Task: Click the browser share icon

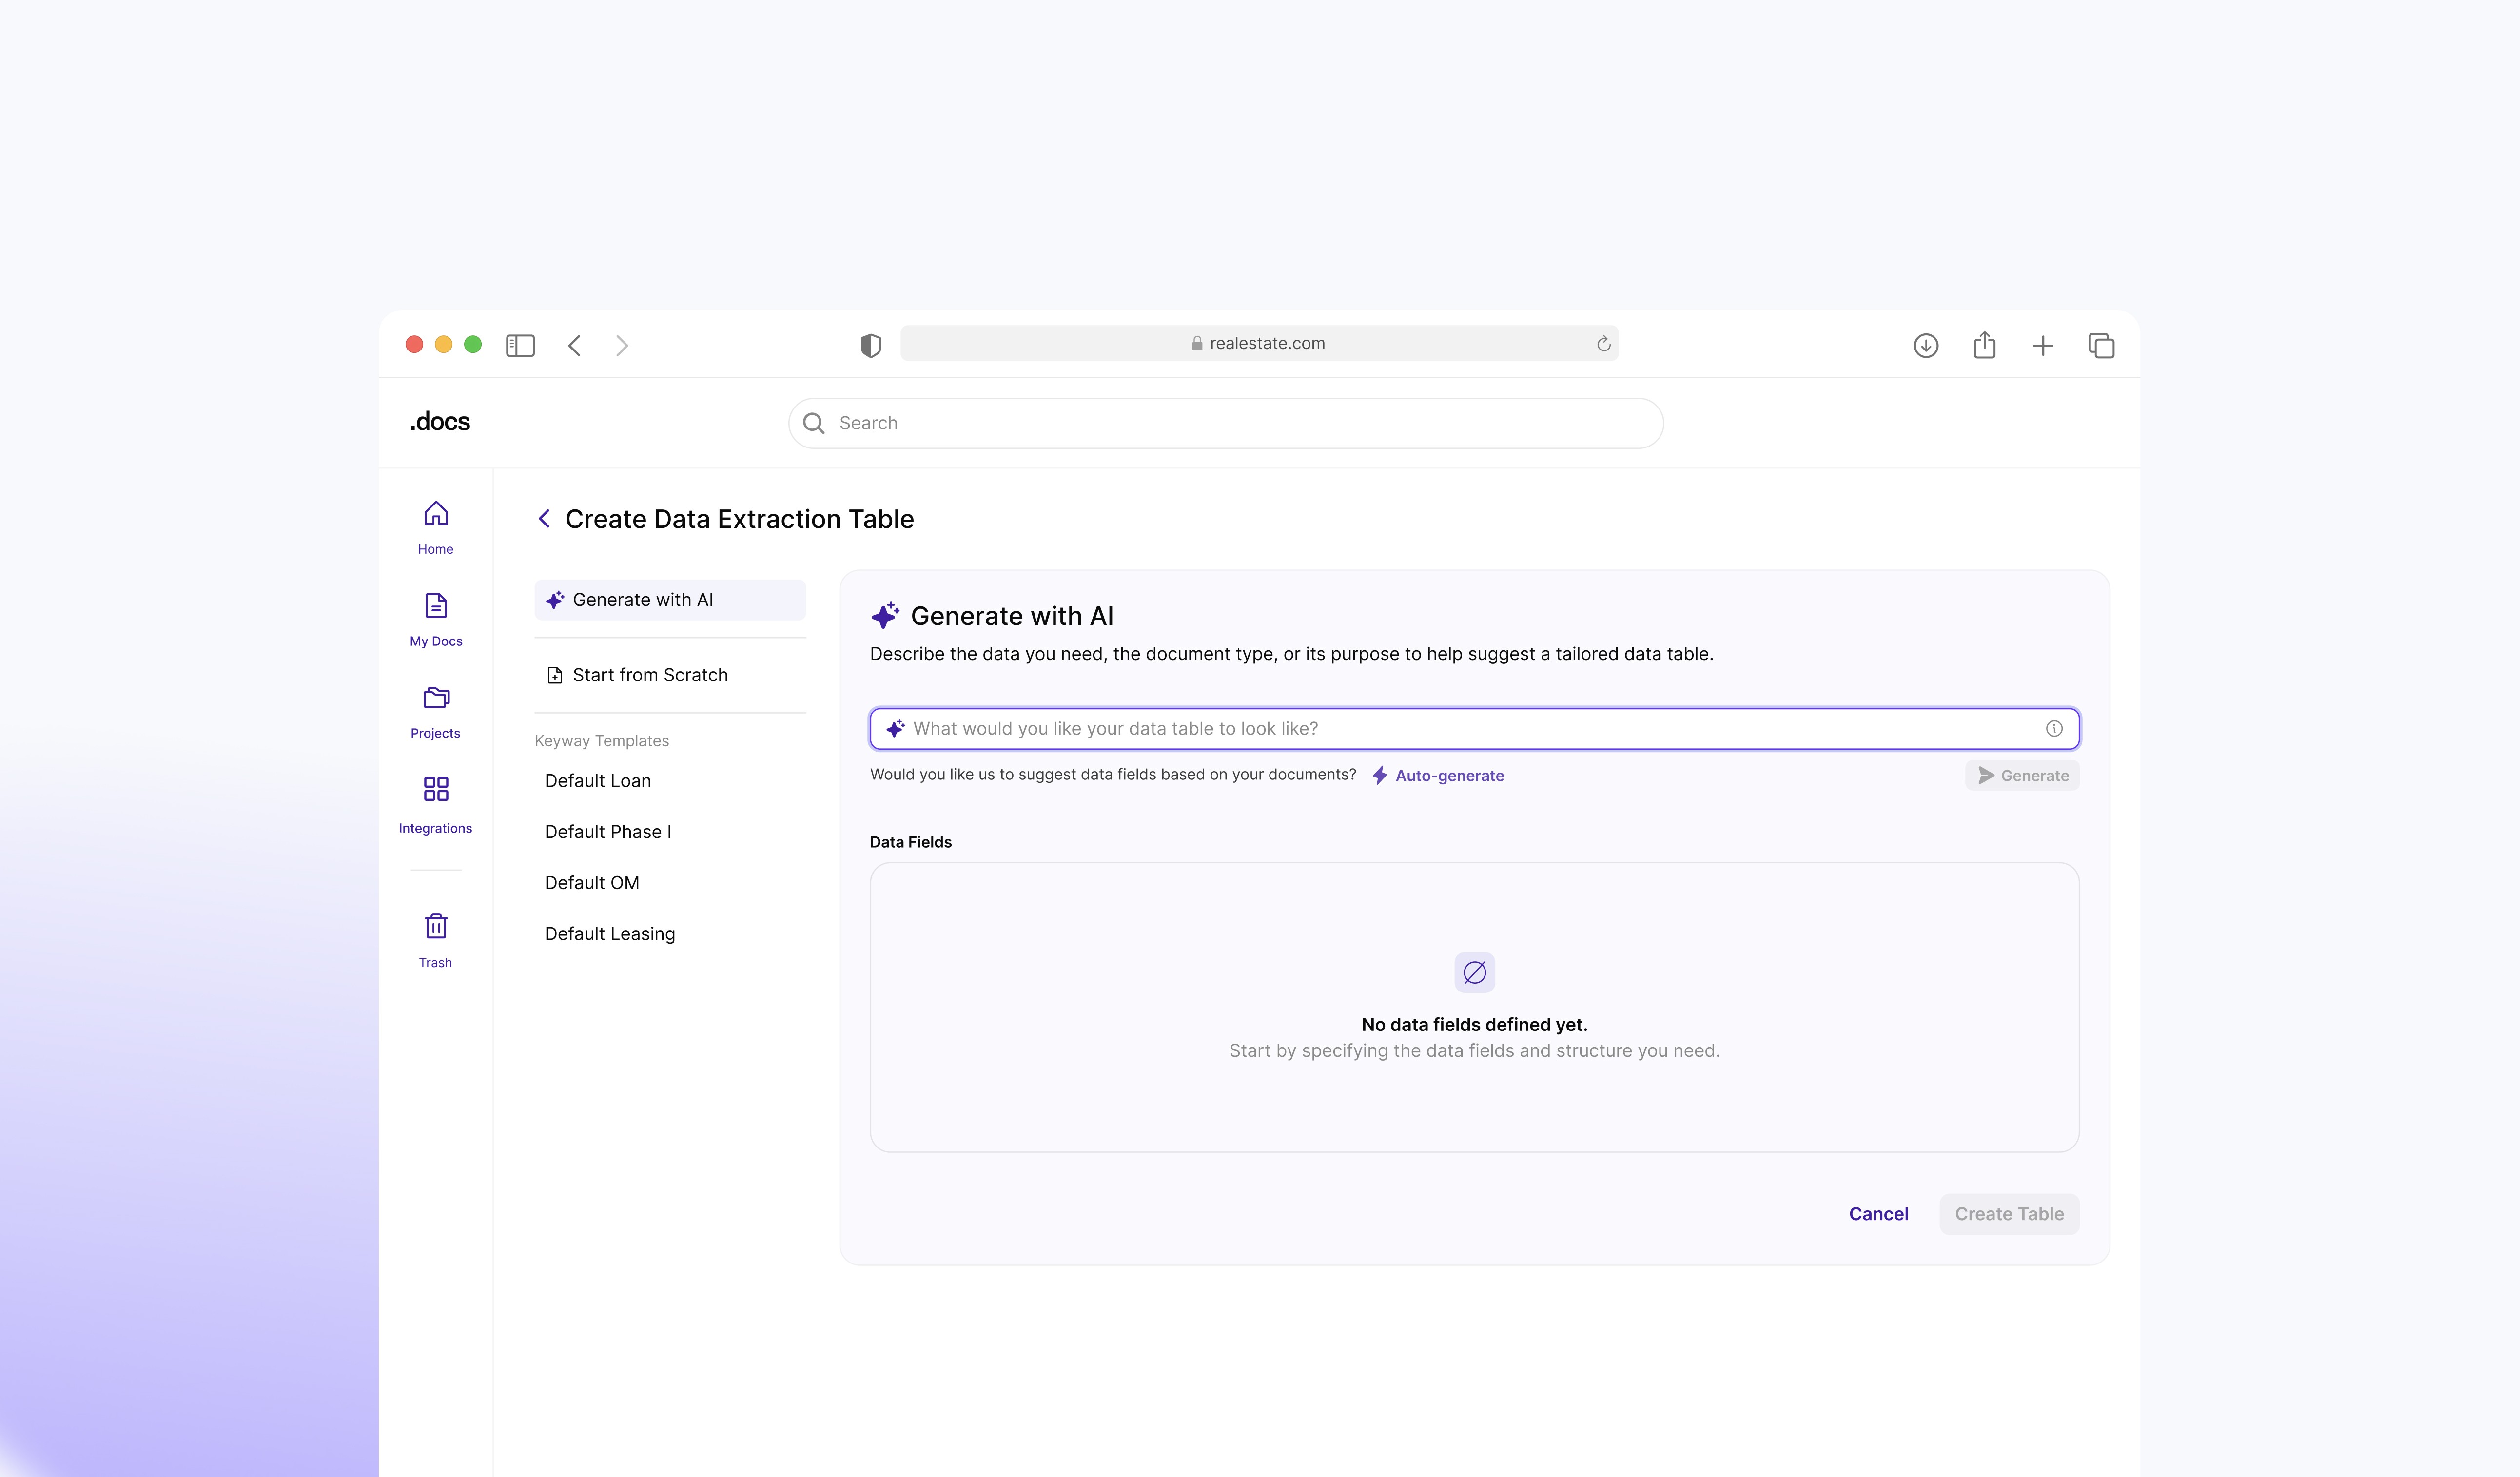Action: click(x=1984, y=346)
